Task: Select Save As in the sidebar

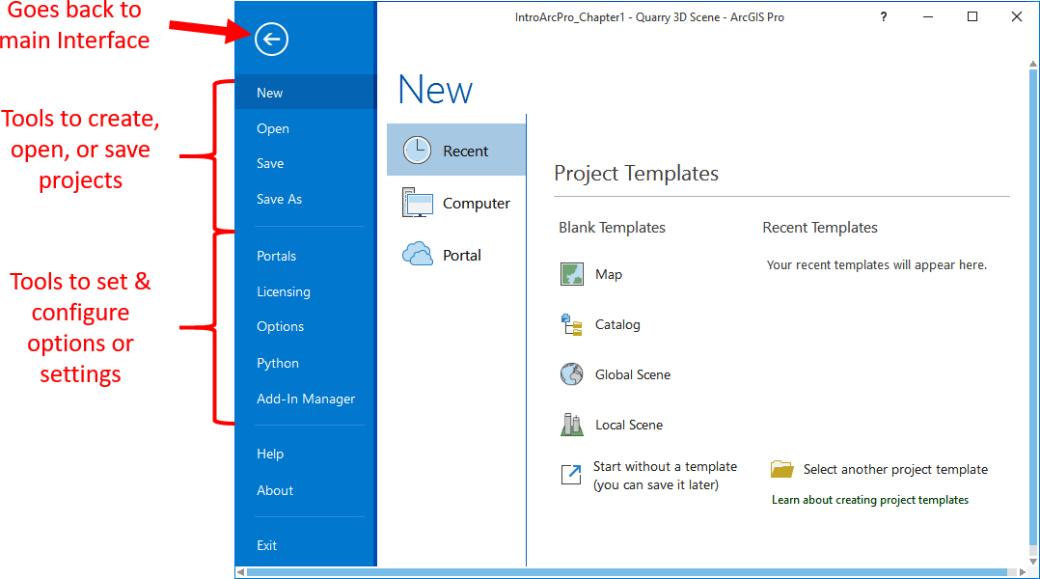Action: tap(279, 200)
